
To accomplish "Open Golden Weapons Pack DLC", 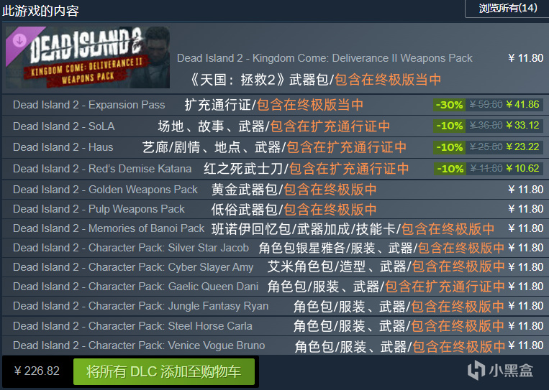I will click(x=105, y=190).
